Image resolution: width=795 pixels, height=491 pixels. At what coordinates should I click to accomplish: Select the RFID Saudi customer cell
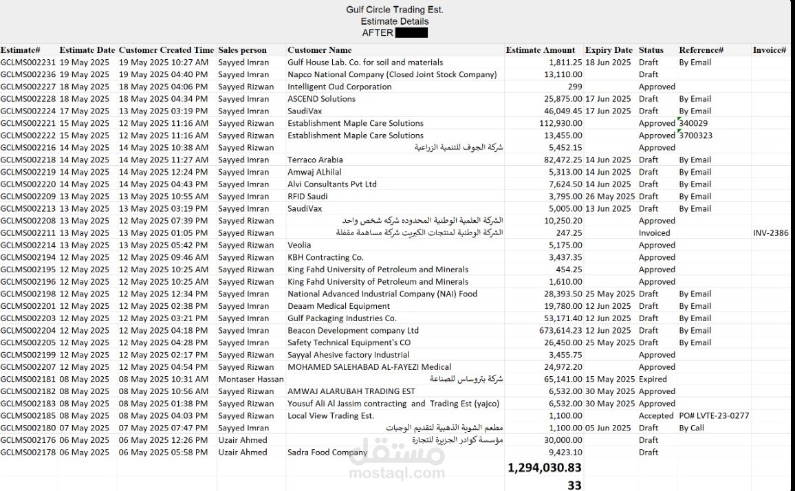pos(307,196)
